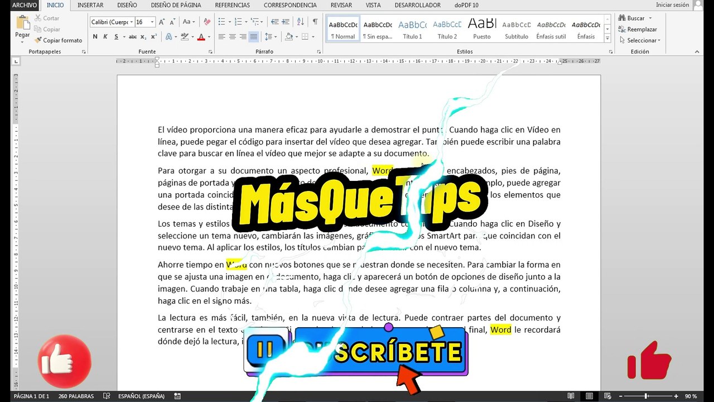Screen dimensions: 714x402
Task: Switch to read mode view icon
Action: 570,396
